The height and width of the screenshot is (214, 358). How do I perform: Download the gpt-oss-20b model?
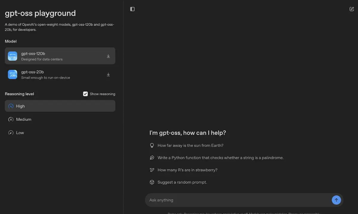click(108, 75)
